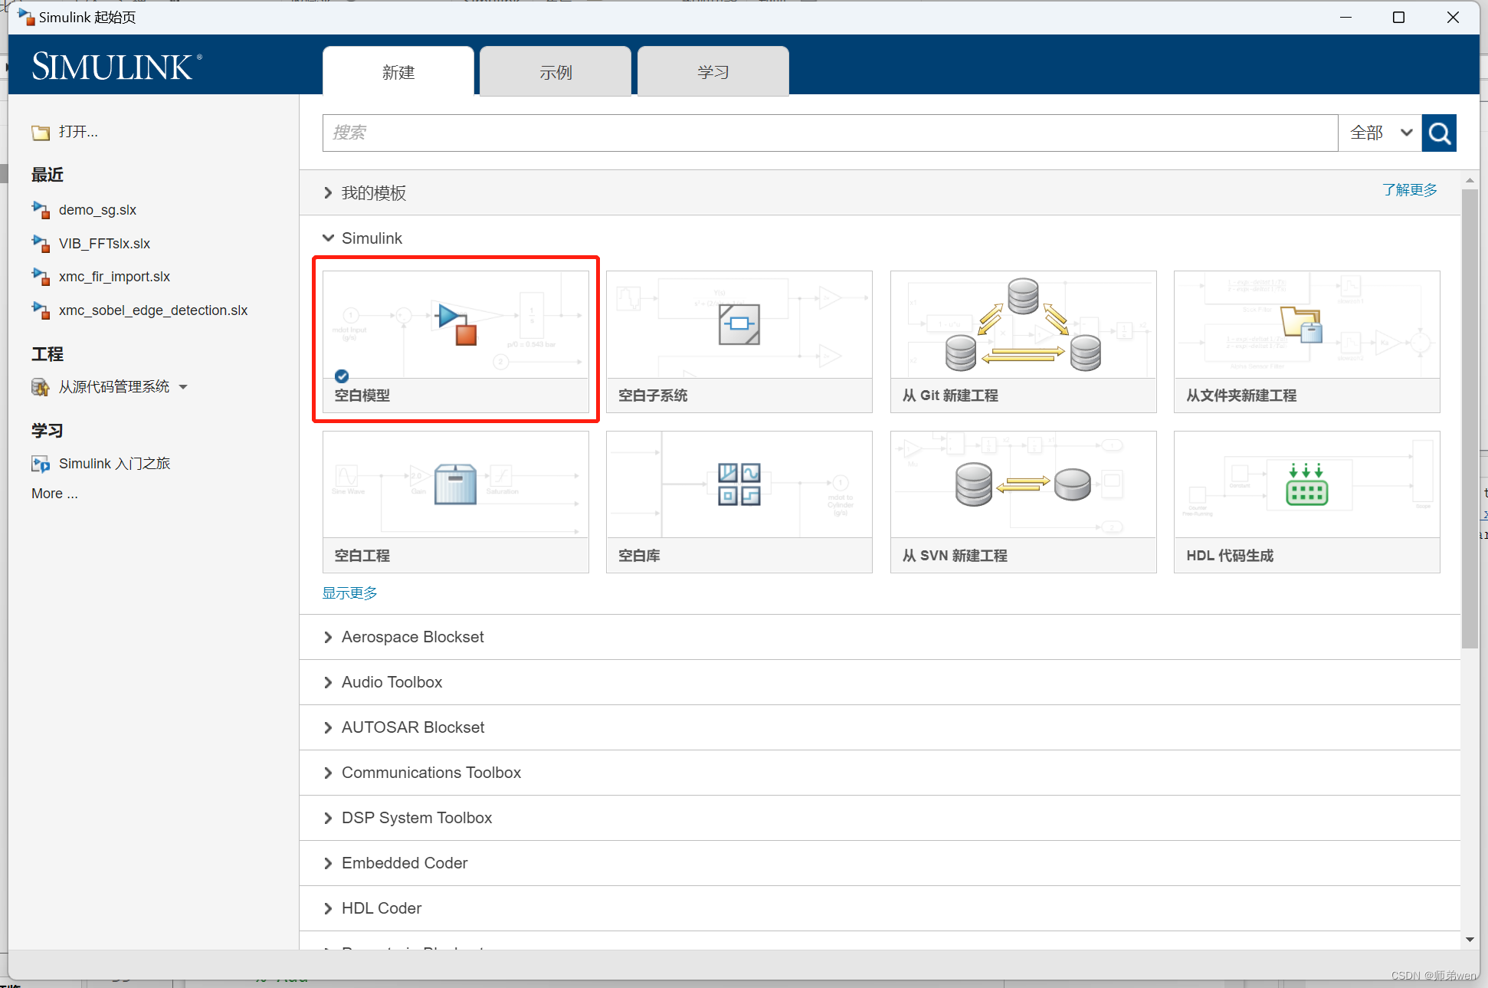Screen dimensions: 1488x988
Task: Click in the 搜索 search field
Action: pyautogui.click(x=831, y=133)
